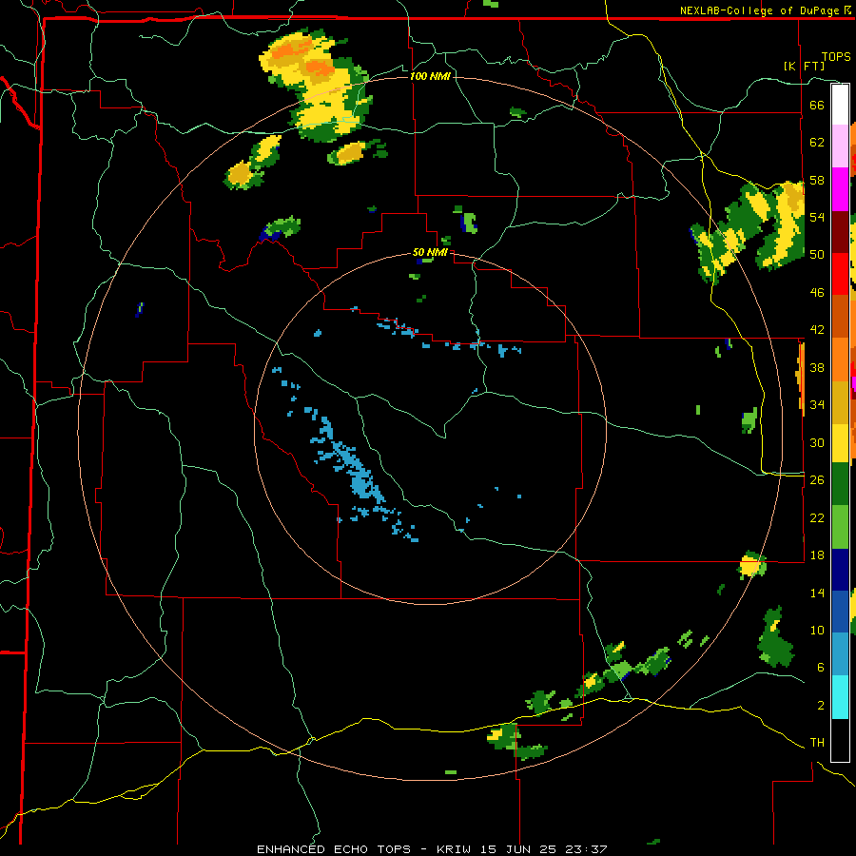
Task: Click the ENHANCED ECHO TOPS KRIW caption
Action: click(431, 849)
